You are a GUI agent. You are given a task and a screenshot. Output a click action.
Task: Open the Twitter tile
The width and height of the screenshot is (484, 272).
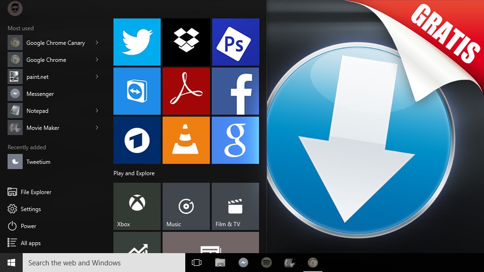click(x=137, y=42)
